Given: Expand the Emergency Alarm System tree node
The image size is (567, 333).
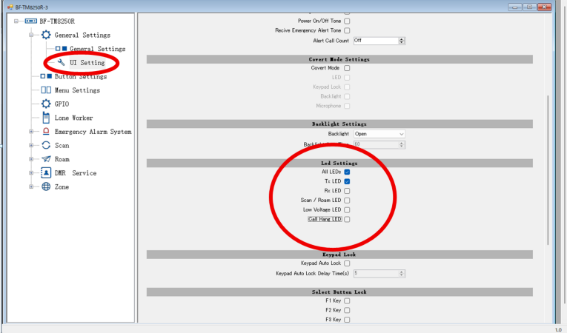Looking at the screenshot, I should coord(32,132).
